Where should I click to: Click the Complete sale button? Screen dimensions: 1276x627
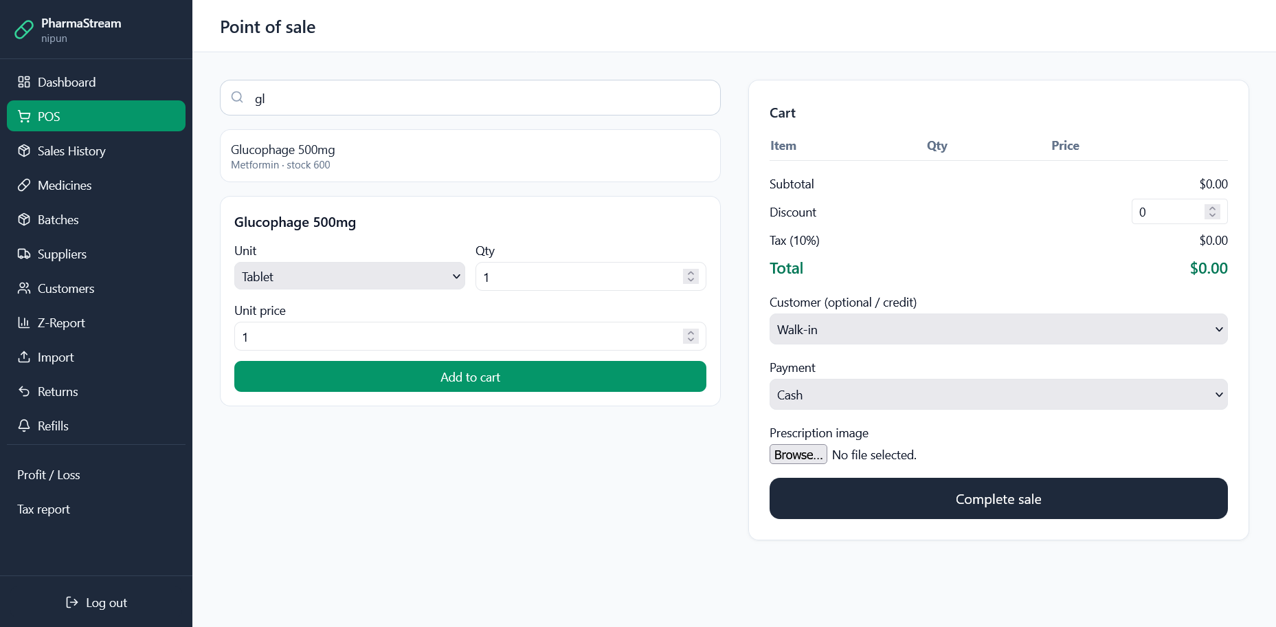coord(998,498)
